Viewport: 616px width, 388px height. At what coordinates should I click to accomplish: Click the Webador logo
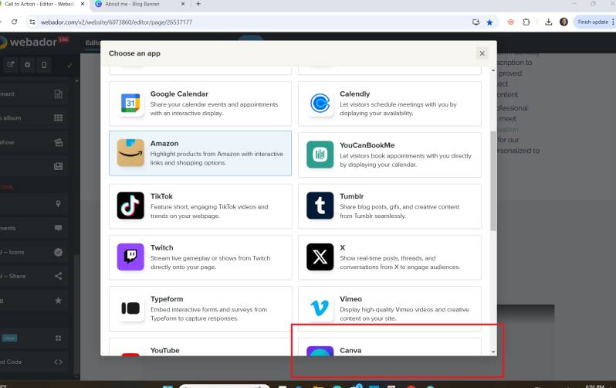coord(33,42)
